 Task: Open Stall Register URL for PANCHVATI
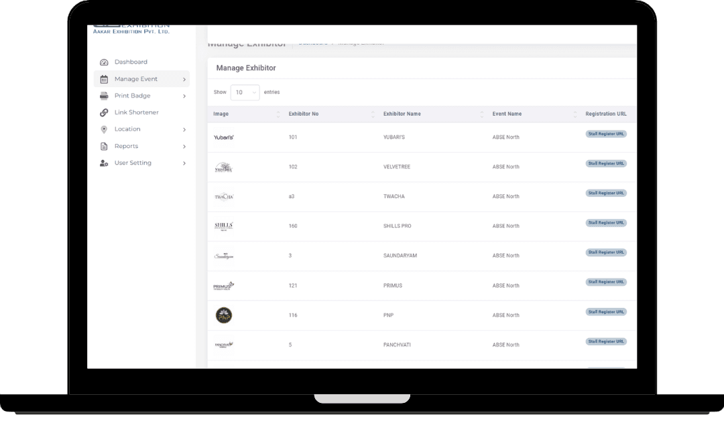pyautogui.click(x=606, y=341)
